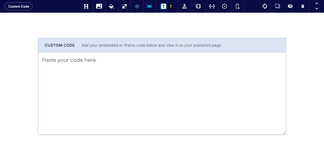Open the curly braces code icon
This screenshot has width=324, height=143.
click(x=212, y=6)
